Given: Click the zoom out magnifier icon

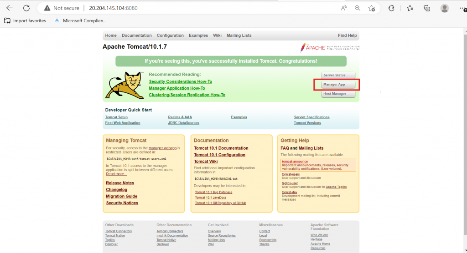Looking at the screenshot, I should point(358,8).
